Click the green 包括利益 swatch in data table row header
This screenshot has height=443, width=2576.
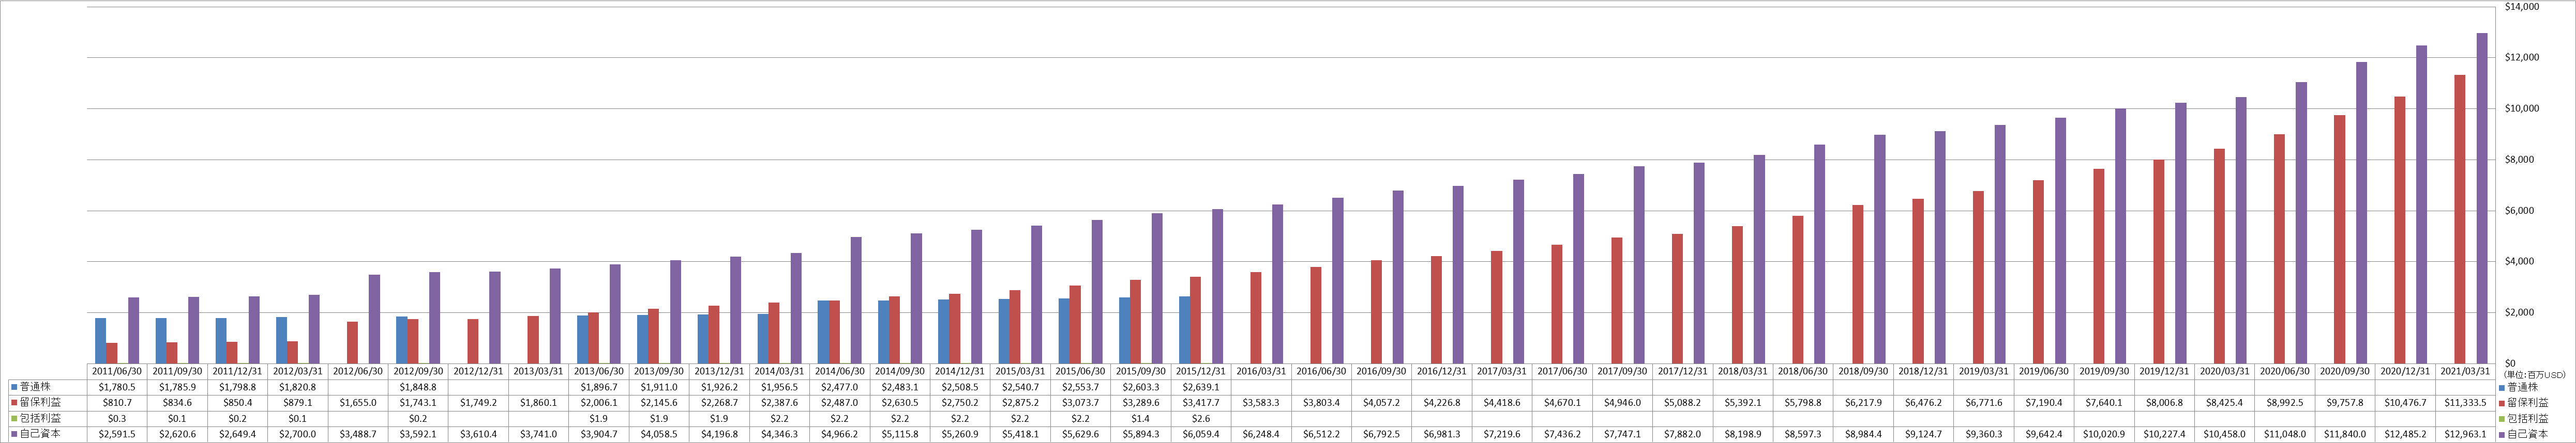pos(13,418)
